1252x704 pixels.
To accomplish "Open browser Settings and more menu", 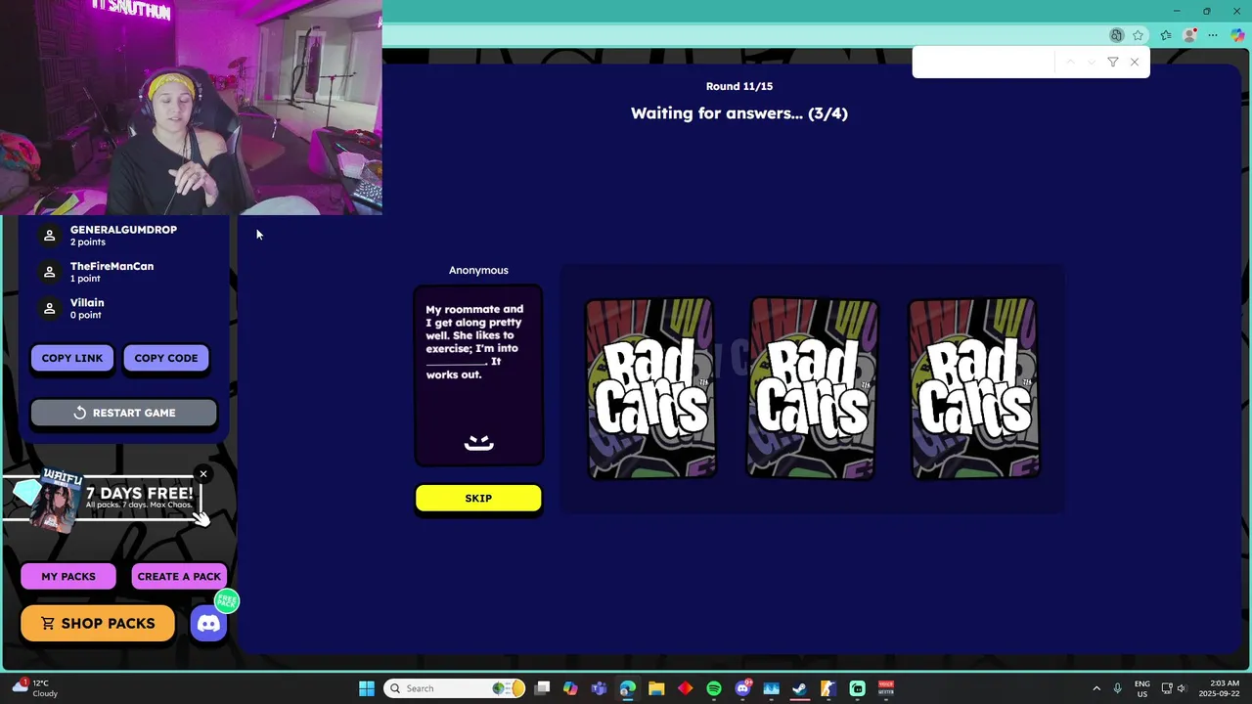I will (1213, 35).
